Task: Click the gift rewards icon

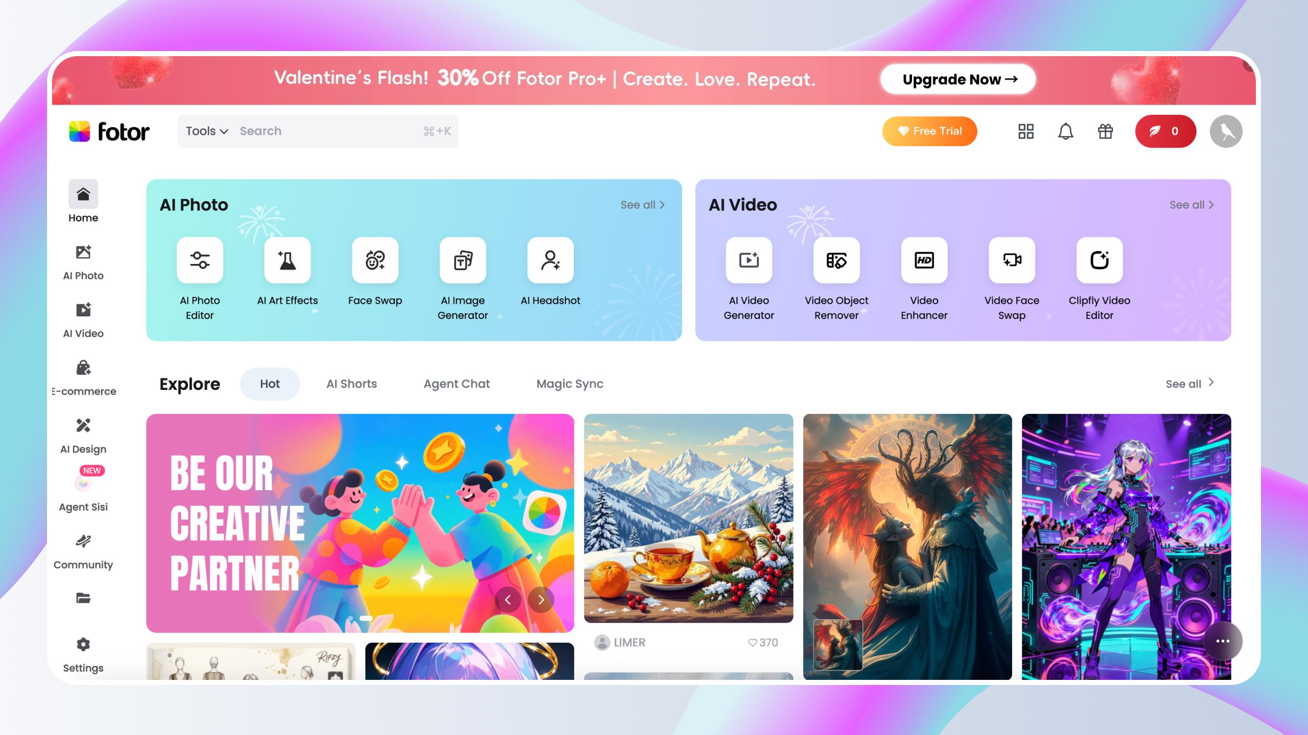Action: [1105, 131]
